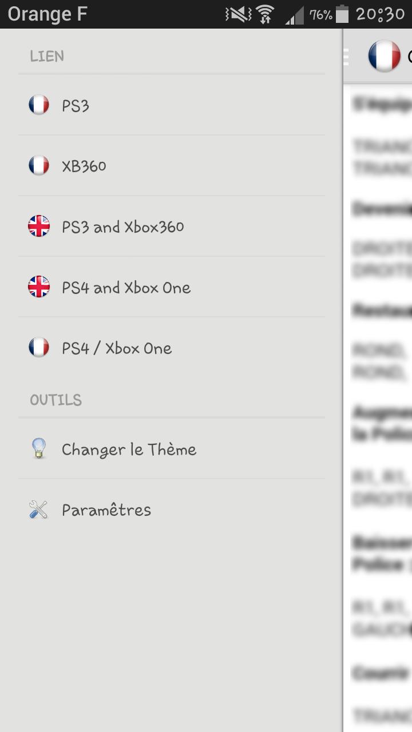Select the French flag for PS4 / Xbox One
The image size is (412, 732).
(x=38, y=347)
